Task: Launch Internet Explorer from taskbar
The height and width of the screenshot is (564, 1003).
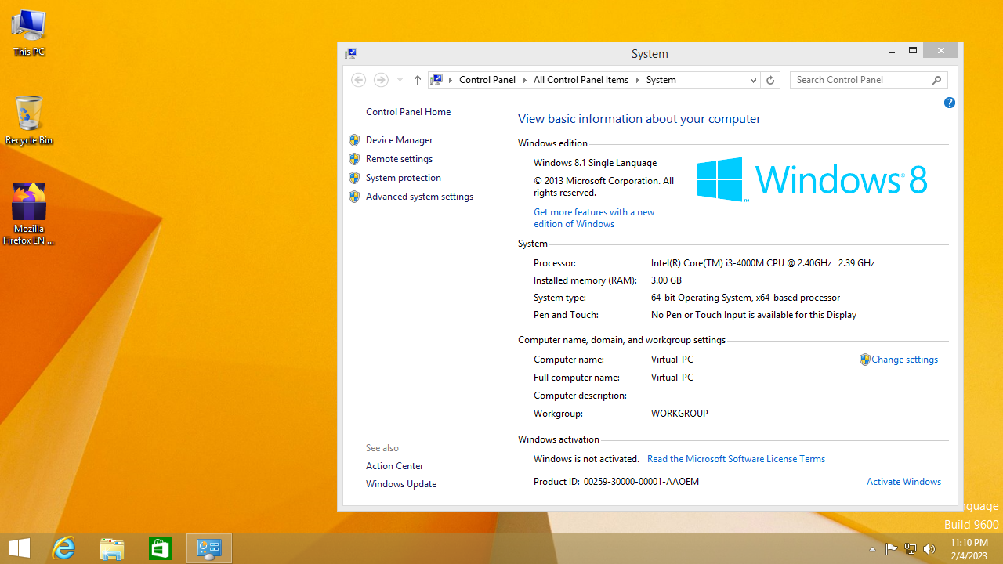Action: click(63, 548)
